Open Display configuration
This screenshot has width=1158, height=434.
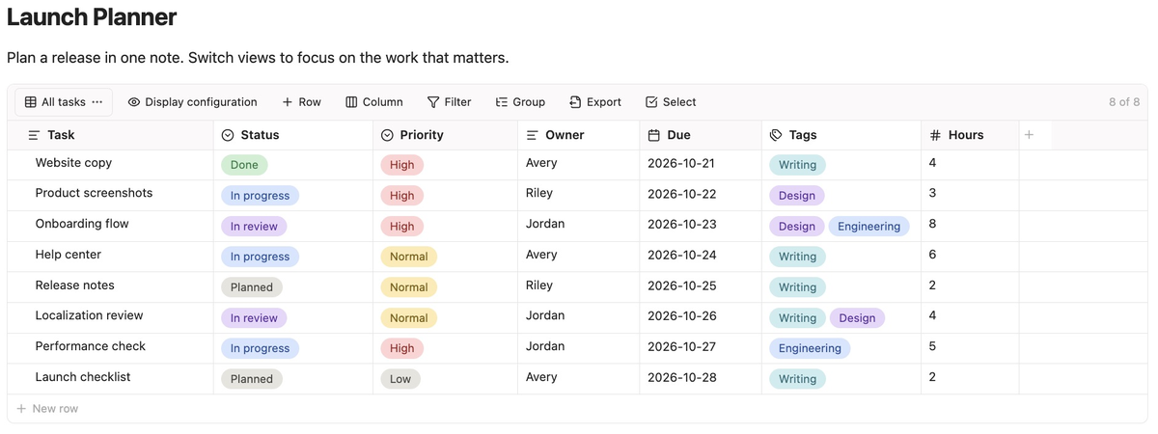(x=193, y=102)
